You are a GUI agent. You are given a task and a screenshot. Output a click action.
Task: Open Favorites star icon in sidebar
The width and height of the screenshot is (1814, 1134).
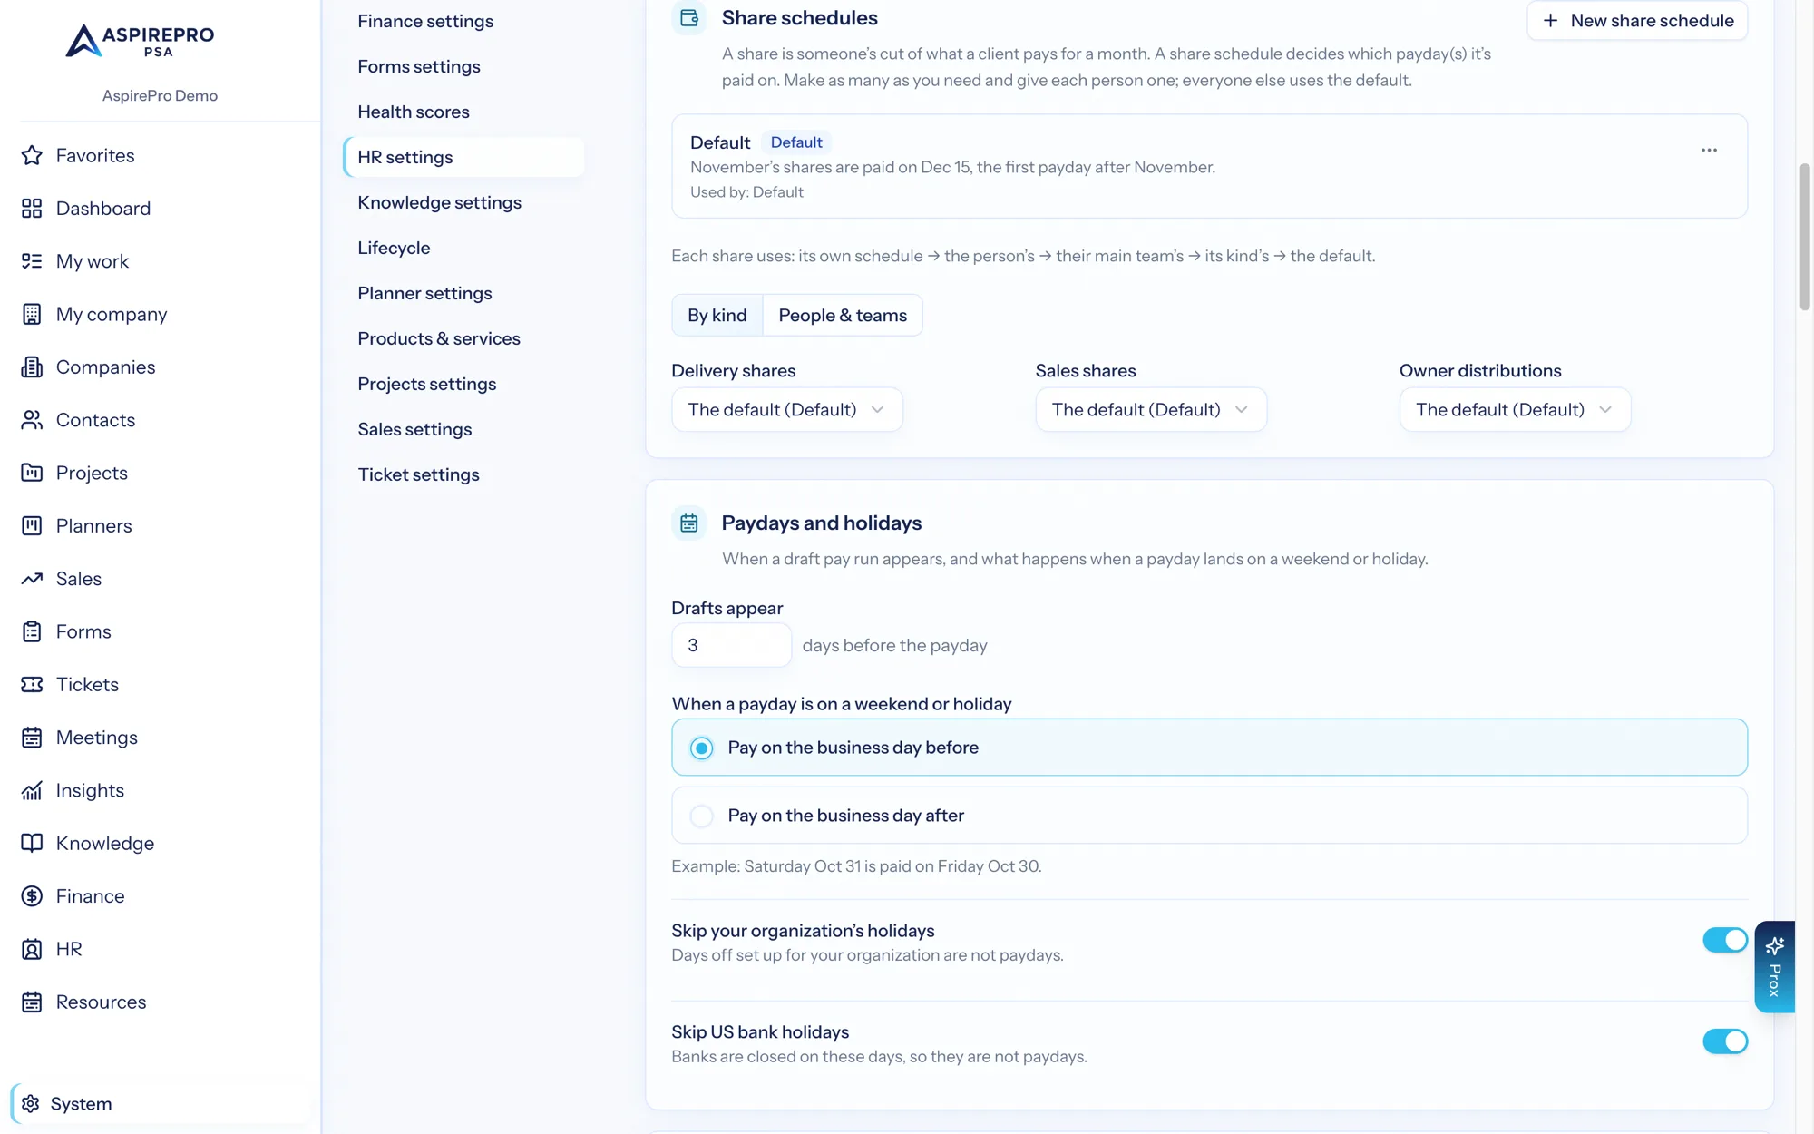pos(32,155)
